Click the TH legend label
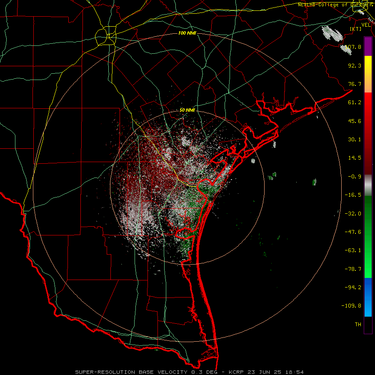Viewport: 375px width, 375px height. (358, 325)
